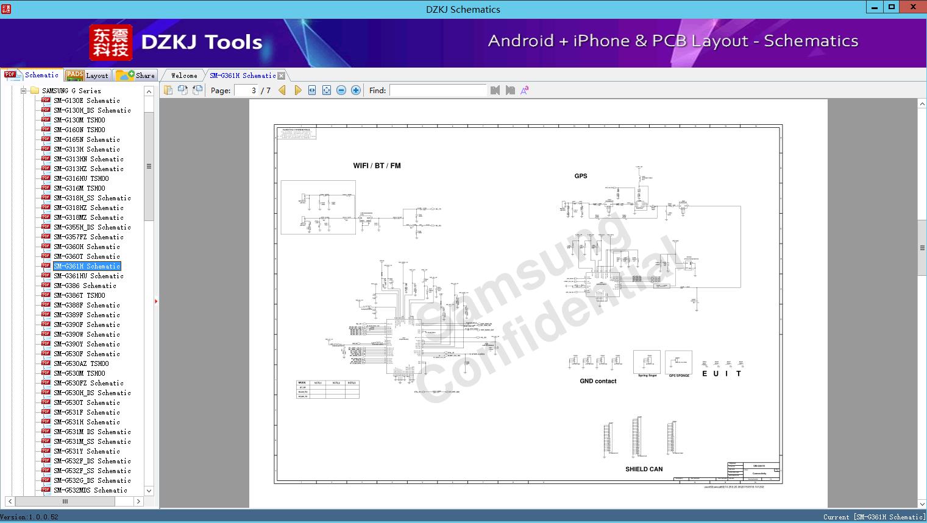Go to the next page arrow
The width and height of the screenshot is (927, 523).
coord(298,90)
